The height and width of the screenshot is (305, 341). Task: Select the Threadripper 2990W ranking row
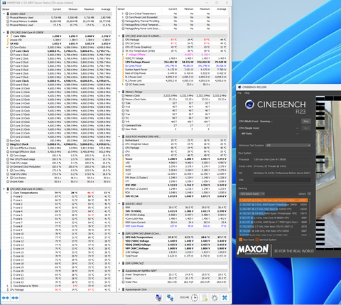pyautogui.click(x=274, y=205)
